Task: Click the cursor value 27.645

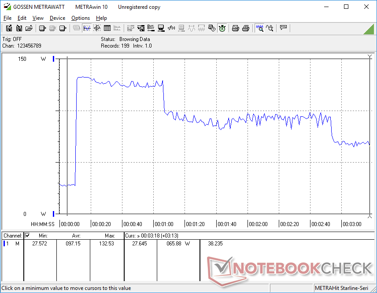Action: click(x=140, y=244)
